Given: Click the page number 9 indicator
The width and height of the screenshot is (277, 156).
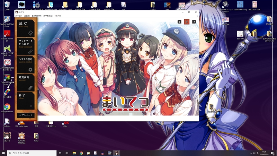Looking at the screenshot, I should click(x=187, y=22).
